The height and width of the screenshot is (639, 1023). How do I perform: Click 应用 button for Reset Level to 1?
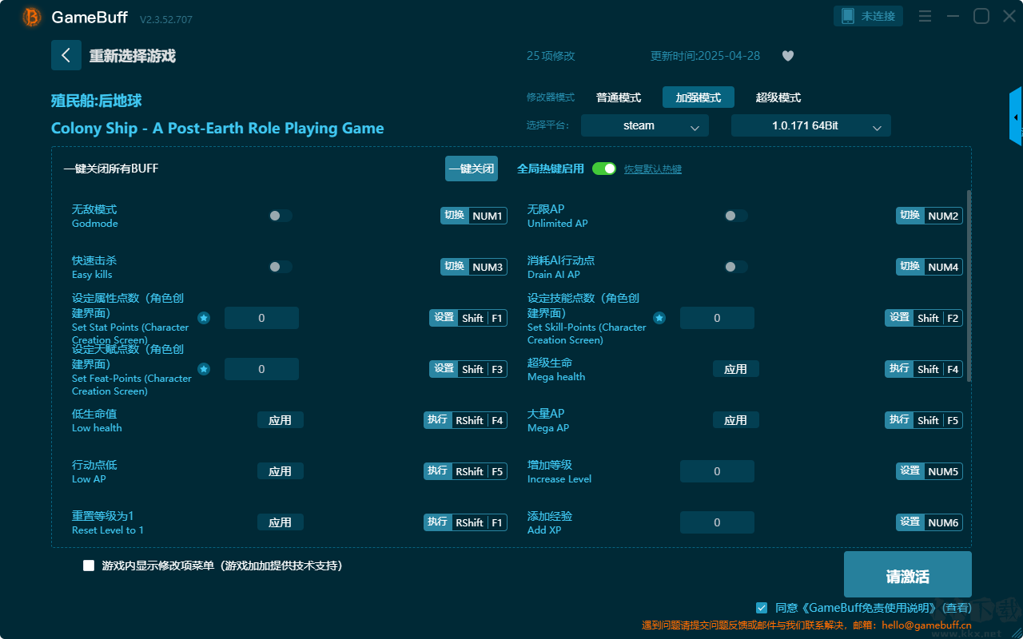point(281,522)
